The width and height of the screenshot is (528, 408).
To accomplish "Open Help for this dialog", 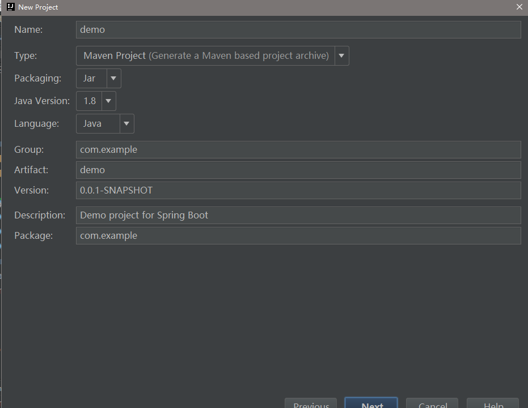I will pos(493,403).
